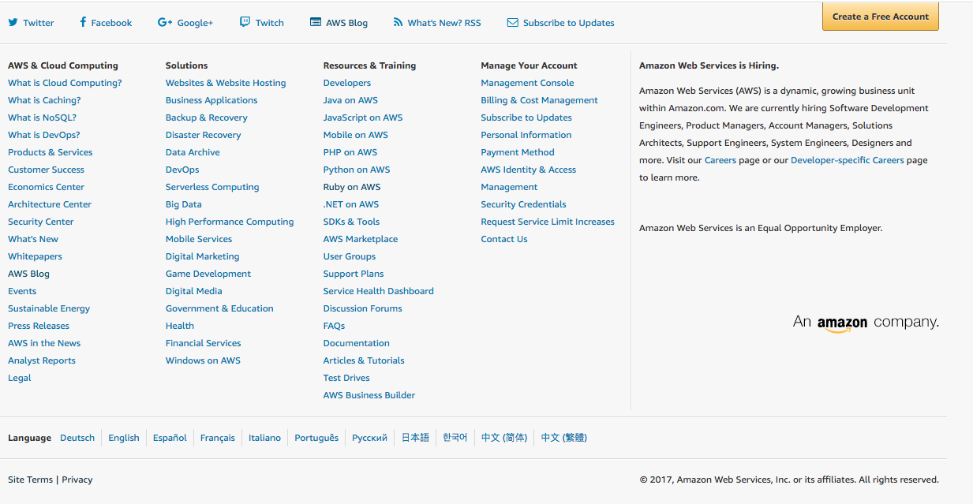The height and width of the screenshot is (504, 973).
Task: Visit the Economics Center
Action: [x=46, y=187]
